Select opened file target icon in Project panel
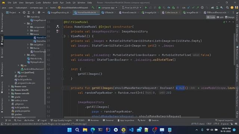The width and height of the screenshot is (239, 134). (24, 12)
